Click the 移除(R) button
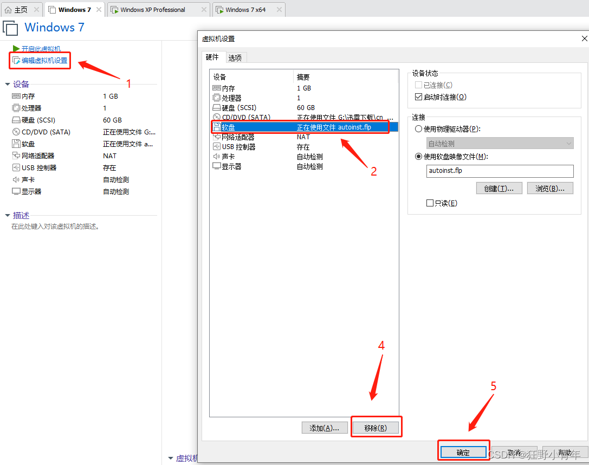The height and width of the screenshot is (465, 589). 376,428
